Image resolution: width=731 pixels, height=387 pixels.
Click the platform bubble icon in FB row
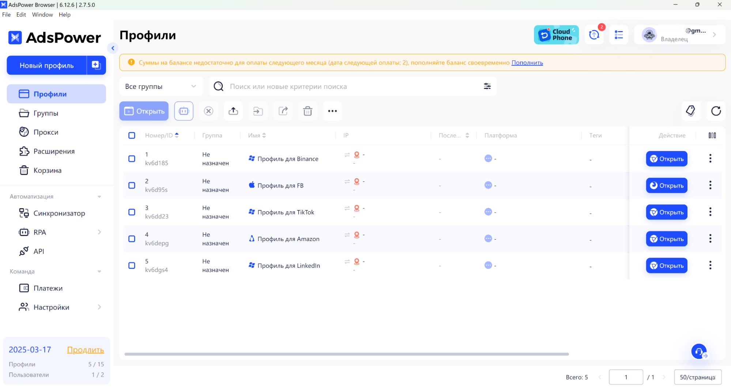pyautogui.click(x=488, y=185)
